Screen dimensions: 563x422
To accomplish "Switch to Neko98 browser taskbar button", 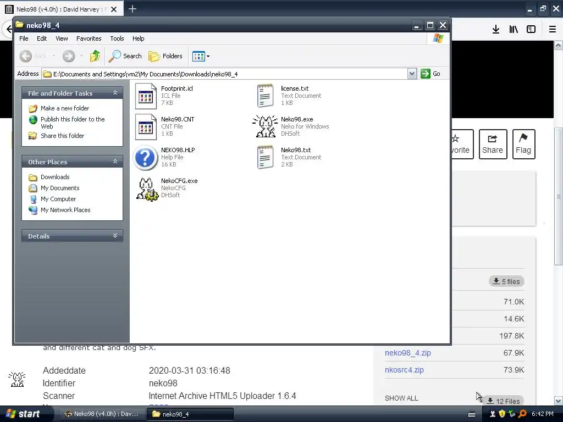I will 102,414.
